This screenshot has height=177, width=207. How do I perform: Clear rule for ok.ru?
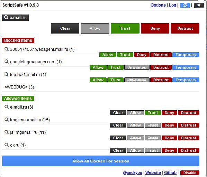pyautogui.click(x=118, y=150)
